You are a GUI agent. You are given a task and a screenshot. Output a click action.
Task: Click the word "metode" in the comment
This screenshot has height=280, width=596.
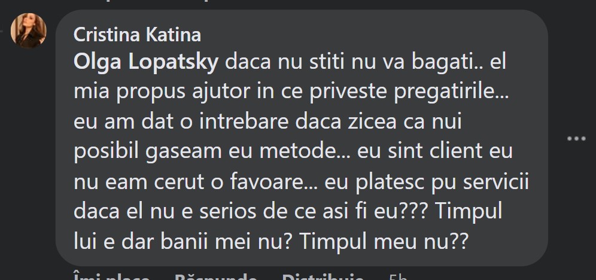pyautogui.click(x=296, y=151)
